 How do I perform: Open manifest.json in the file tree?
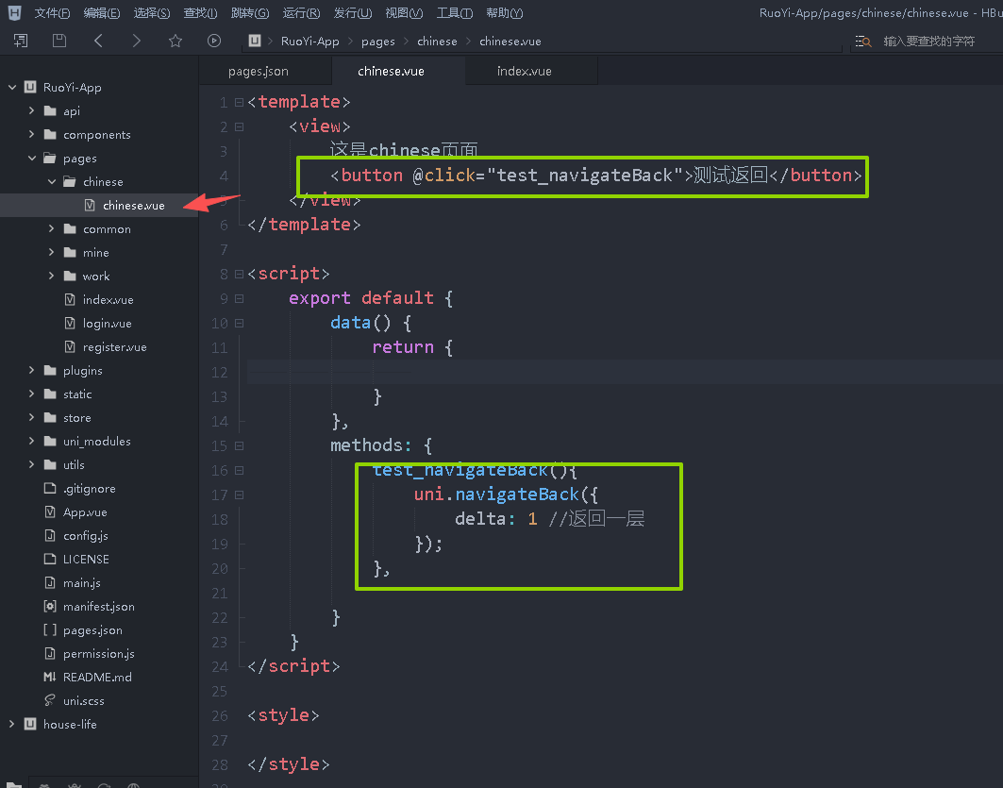(x=98, y=607)
